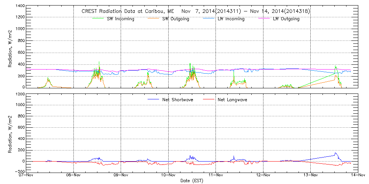Select the SW Outgoing legend label

tap(176, 19)
